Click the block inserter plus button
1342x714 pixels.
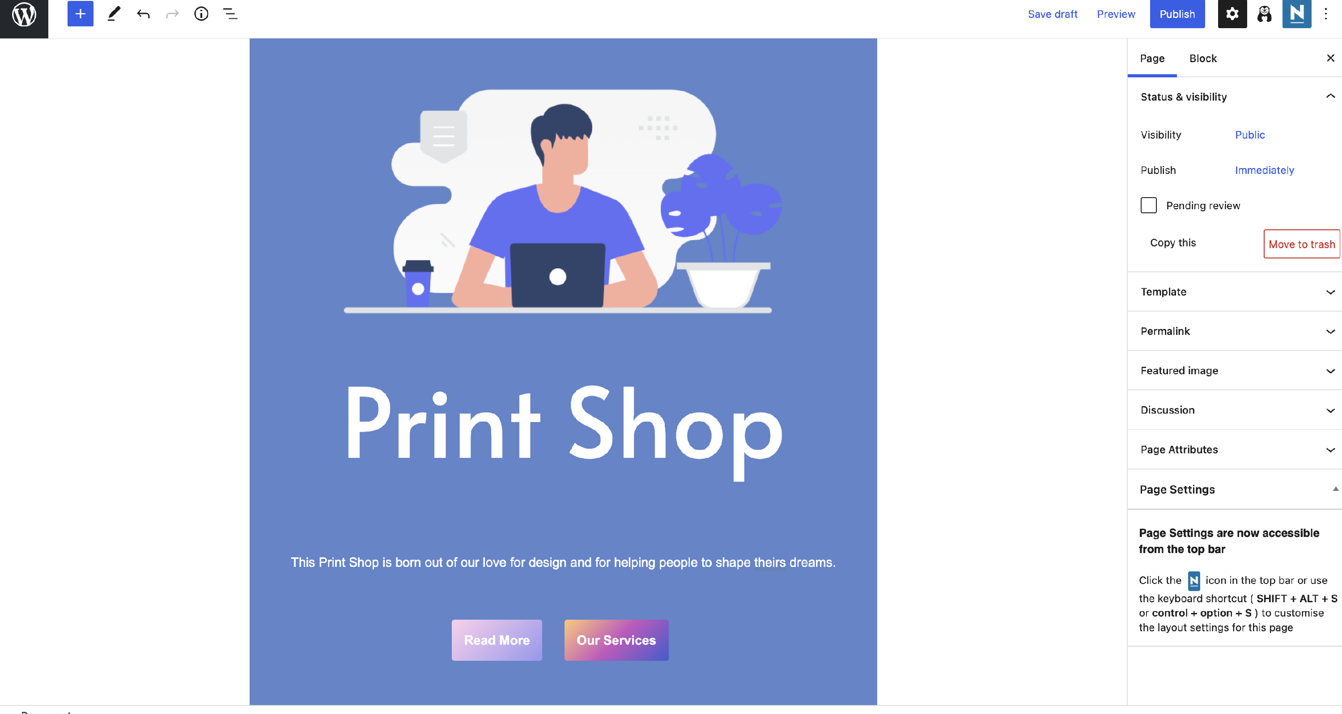pyautogui.click(x=80, y=14)
